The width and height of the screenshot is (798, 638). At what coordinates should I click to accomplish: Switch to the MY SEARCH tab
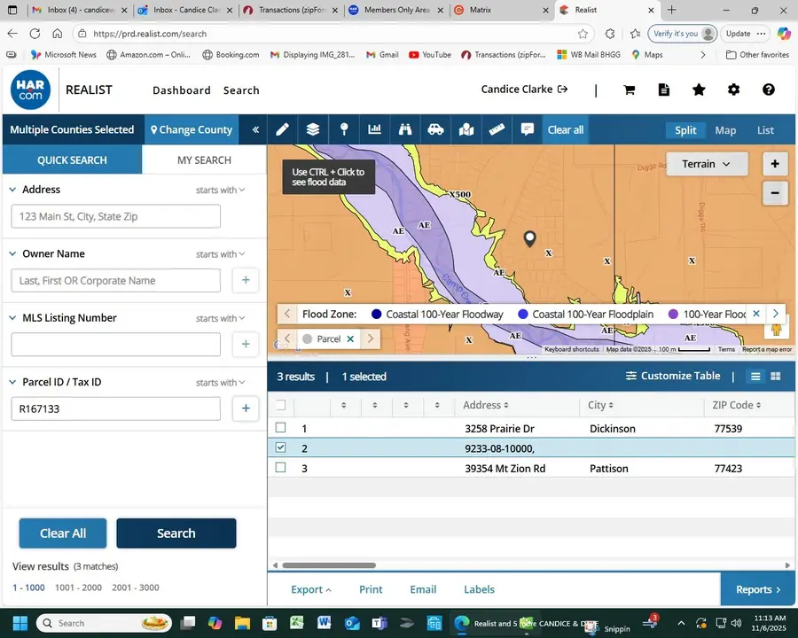(x=204, y=160)
